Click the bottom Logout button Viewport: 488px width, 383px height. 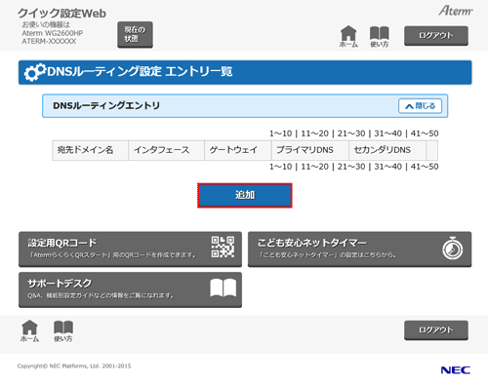[436, 330]
